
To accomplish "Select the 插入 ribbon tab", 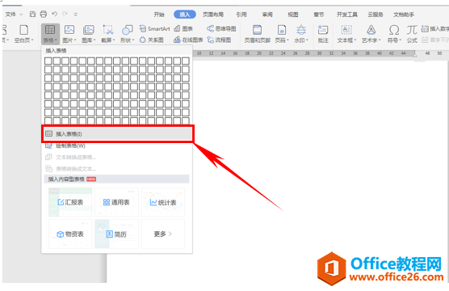I will (x=185, y=15).
